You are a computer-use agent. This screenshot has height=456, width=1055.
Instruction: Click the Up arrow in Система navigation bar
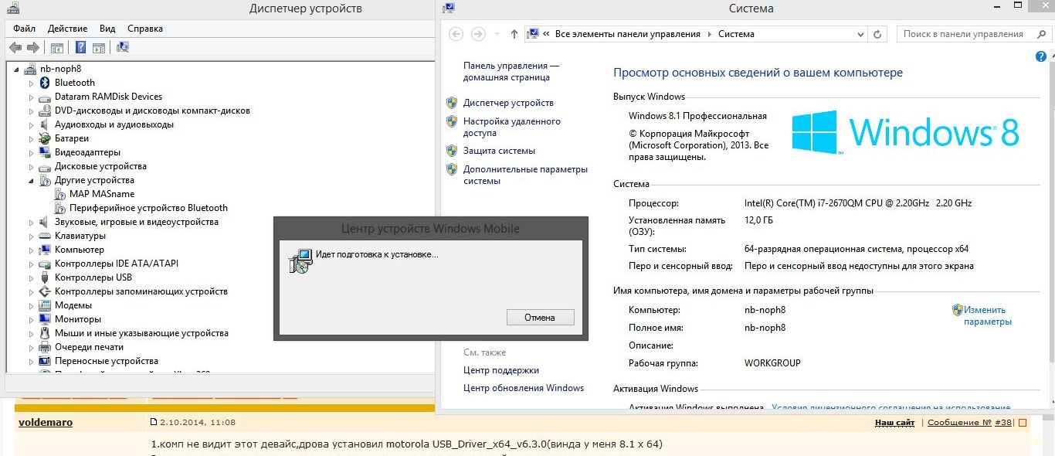click(515, 34)
